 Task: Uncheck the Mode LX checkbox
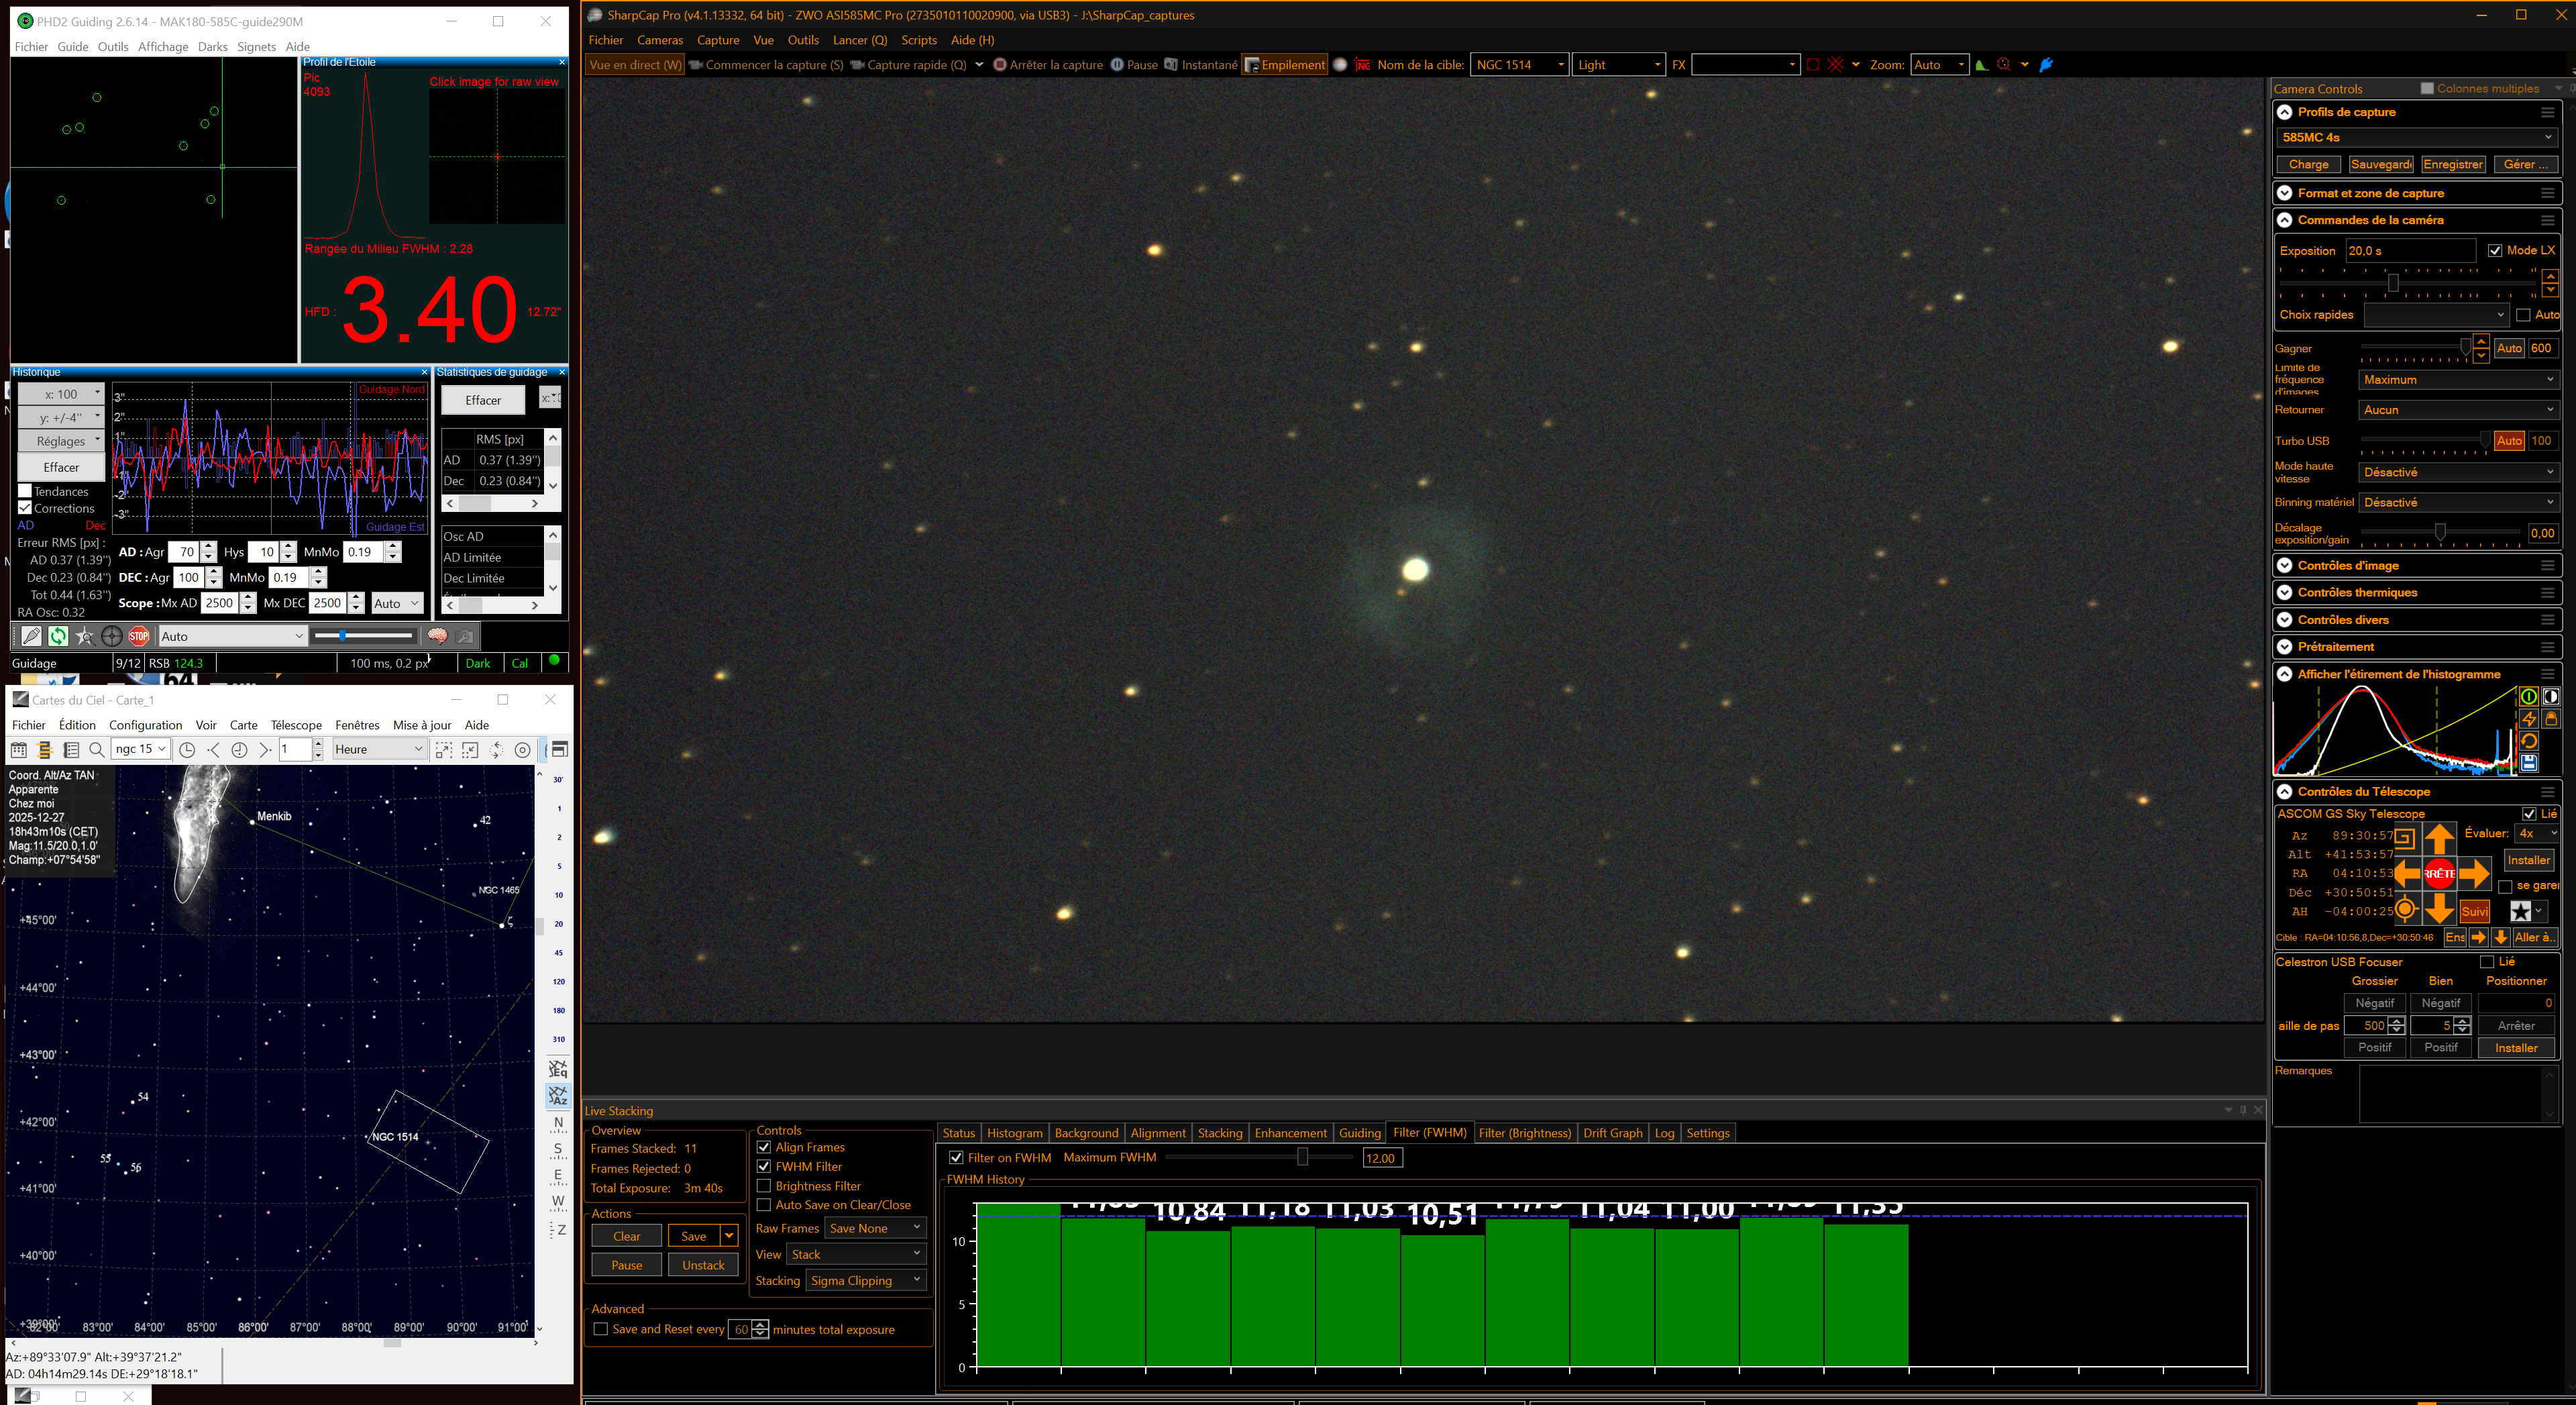pyautogui.click(x=2495, y=250)
